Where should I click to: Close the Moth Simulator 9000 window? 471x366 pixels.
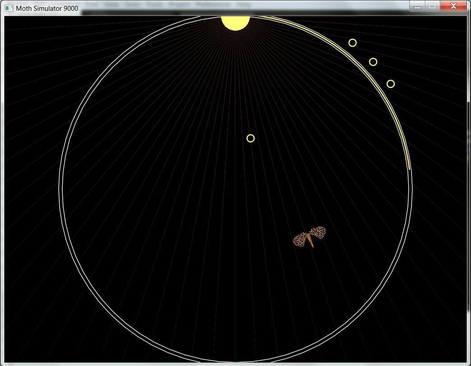(x=453, y=6)
